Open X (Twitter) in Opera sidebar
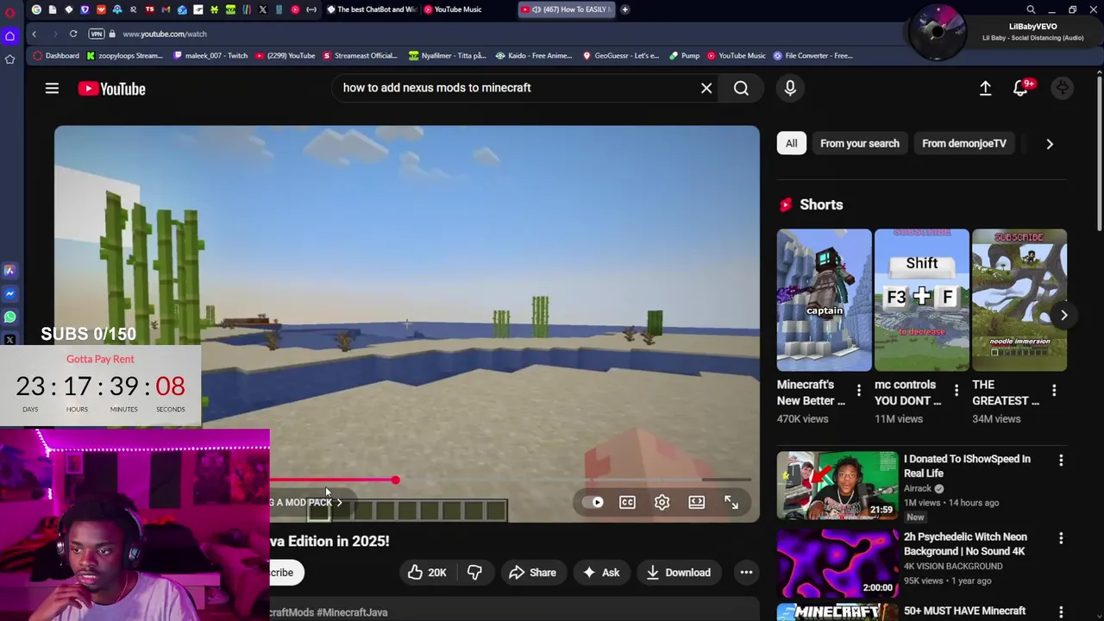This screenshot has width=1104, height=621. click(x=9, y=340)
